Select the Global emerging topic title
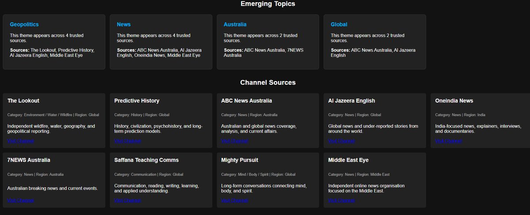The width and height of the screenshot is (530, 215). pos(339,25)
